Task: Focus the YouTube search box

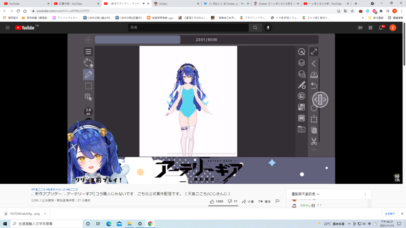Action: [188, 28]
